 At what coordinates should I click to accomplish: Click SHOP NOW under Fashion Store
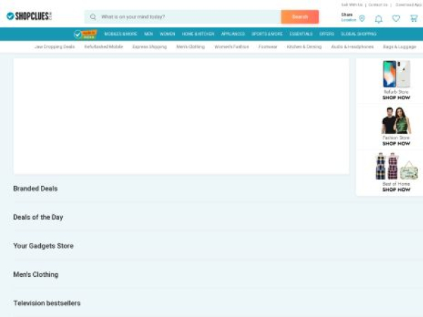396,144
